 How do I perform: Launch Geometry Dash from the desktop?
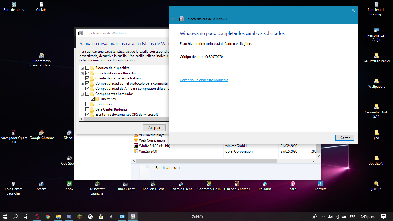click(209, 184)
